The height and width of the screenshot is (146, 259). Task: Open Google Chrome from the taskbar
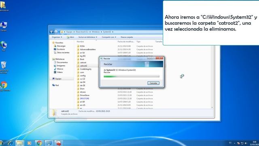39,143
